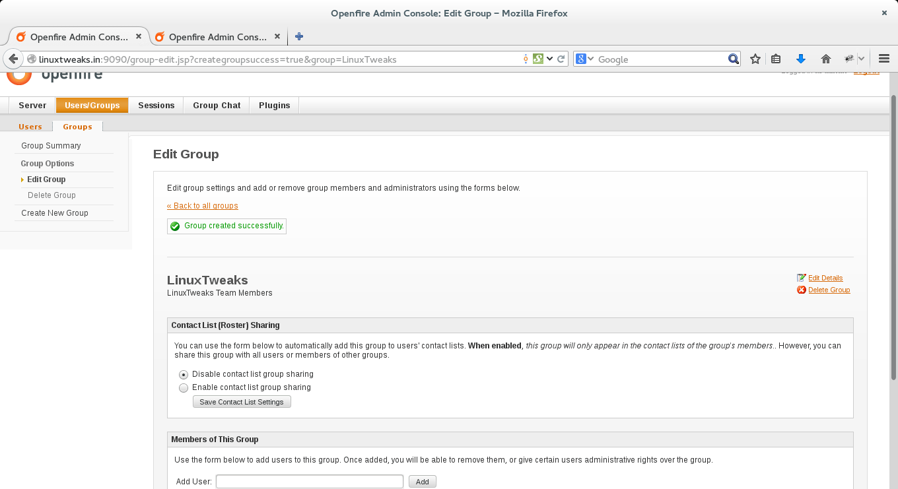Open the downloads arrow icon
898x489 pixels.
[x=801, y=59]
